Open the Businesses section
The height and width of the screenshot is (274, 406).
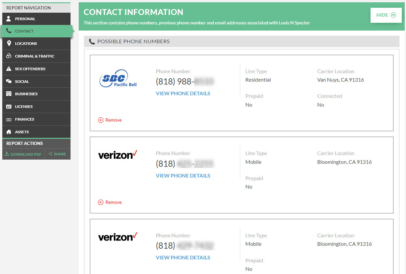(36, 94)
